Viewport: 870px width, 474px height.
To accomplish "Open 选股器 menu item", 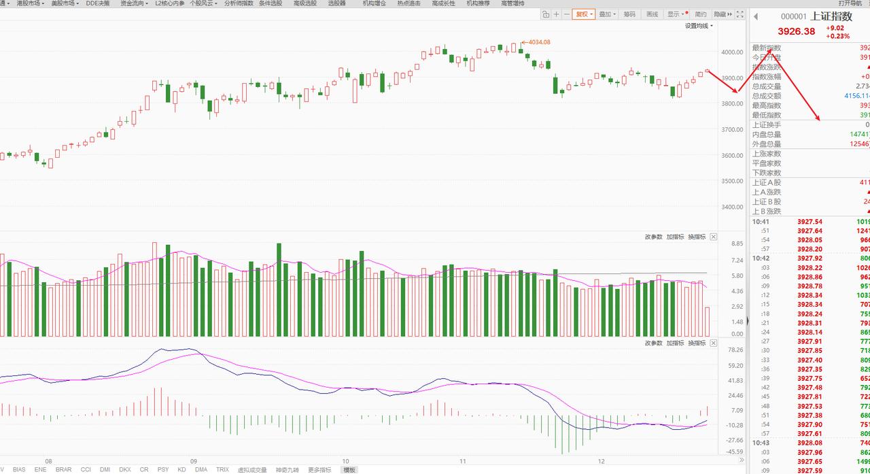I will (x=336, y=3).
